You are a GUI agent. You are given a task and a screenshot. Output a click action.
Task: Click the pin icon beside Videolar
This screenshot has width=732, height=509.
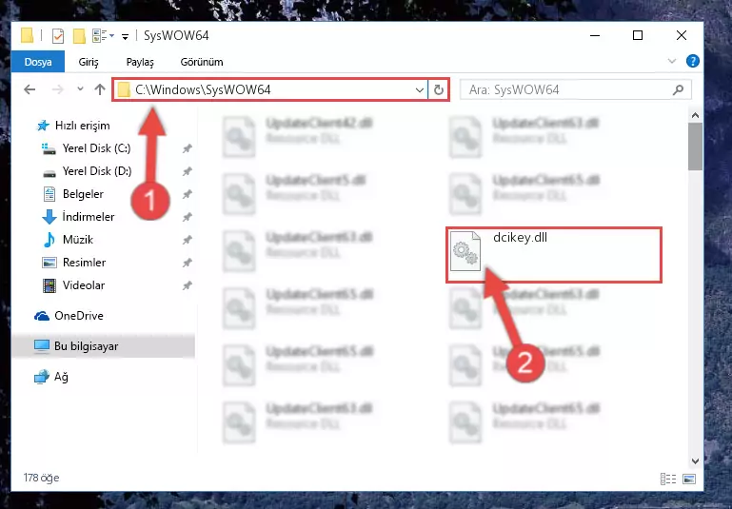click(188, 285)
